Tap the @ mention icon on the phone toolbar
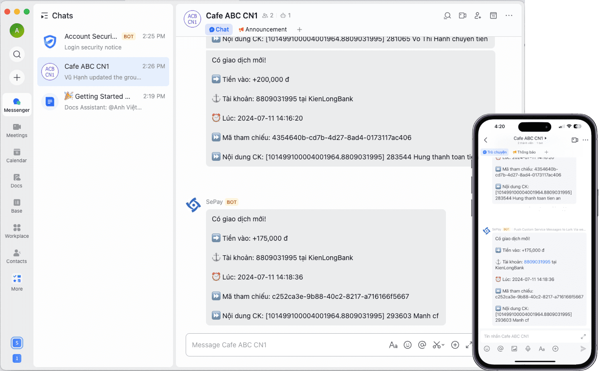 pyautogui.click(x=500, y=349)
